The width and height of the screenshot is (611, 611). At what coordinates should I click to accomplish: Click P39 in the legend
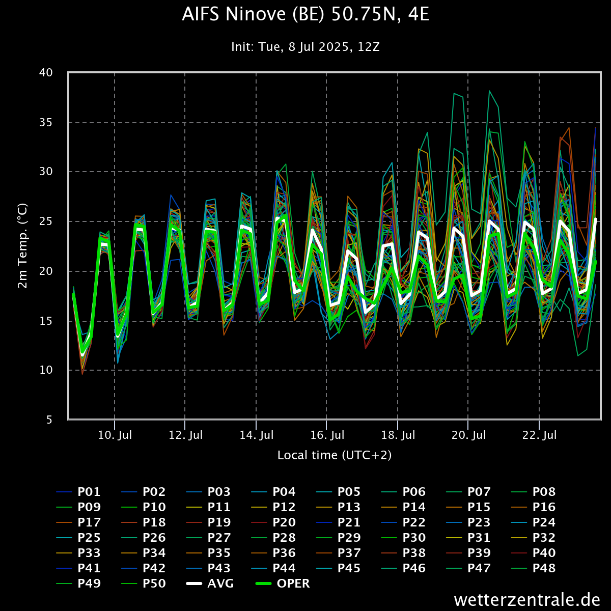pyautogui.click(x=468, y=553)
